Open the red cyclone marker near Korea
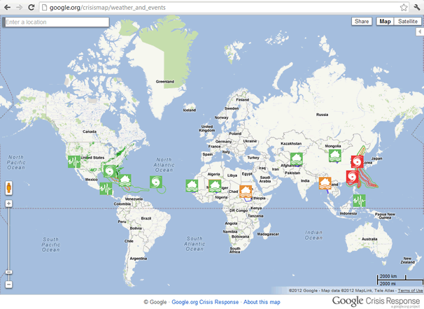The width and height of the screenshot is (424, 309). tap(358, 161)
